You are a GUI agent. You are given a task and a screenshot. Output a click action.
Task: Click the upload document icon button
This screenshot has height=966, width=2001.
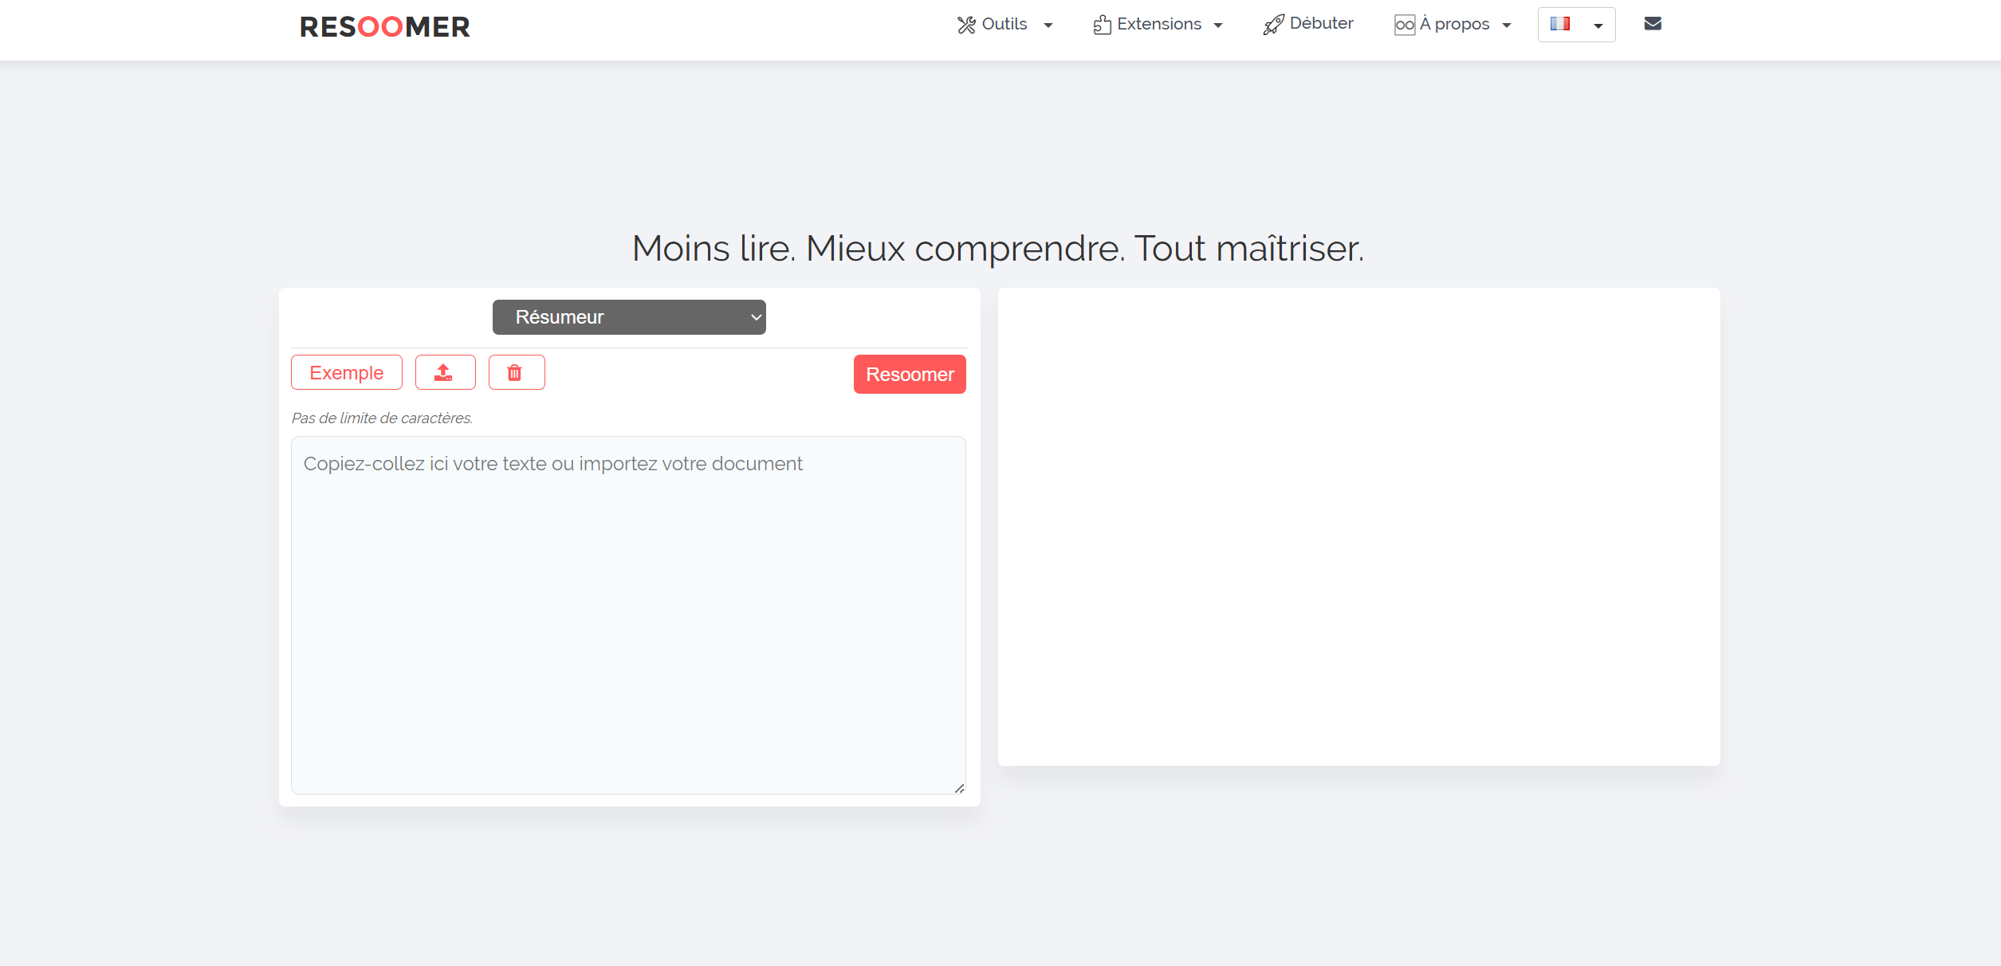[x=445, y=372]
